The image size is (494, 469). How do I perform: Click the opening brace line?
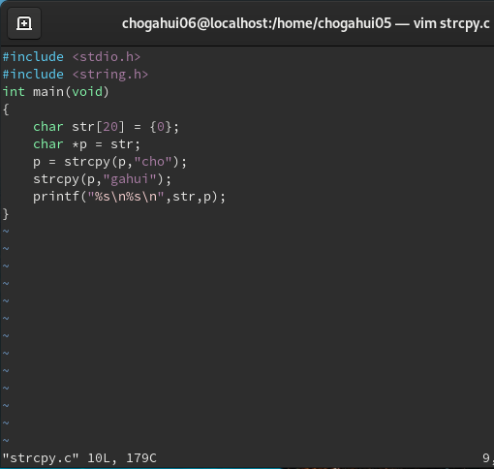point(6,109)
